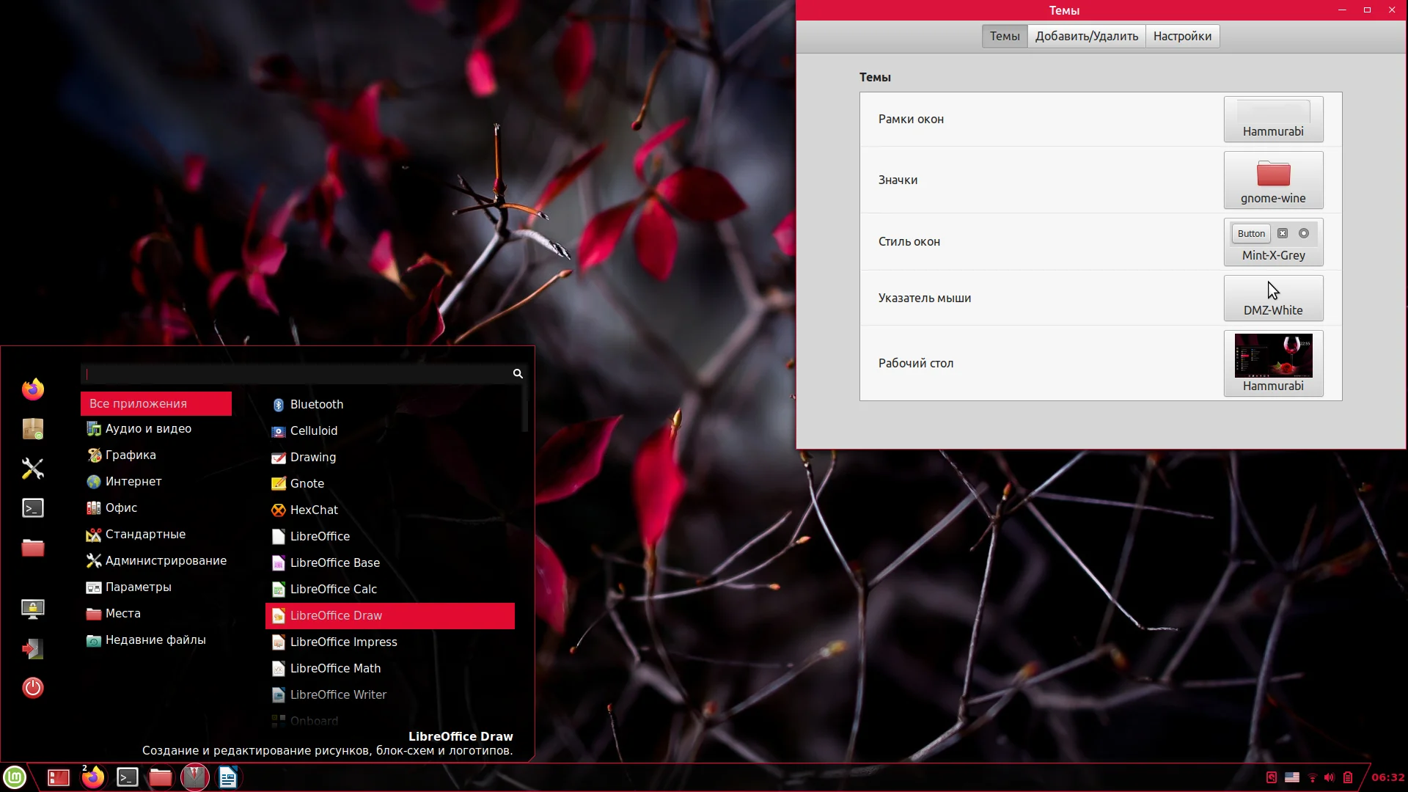1408x792 pixels.
Task: Click the US keyboard layout flag
Action: (1292, 777)
